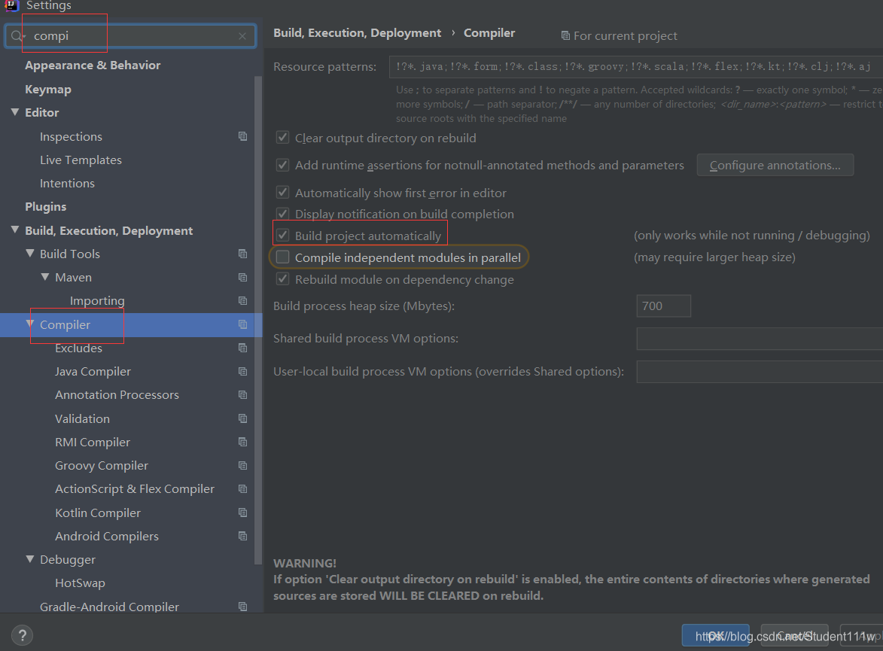Click the settings tree vertical scrollbar

tap(258, 320)
